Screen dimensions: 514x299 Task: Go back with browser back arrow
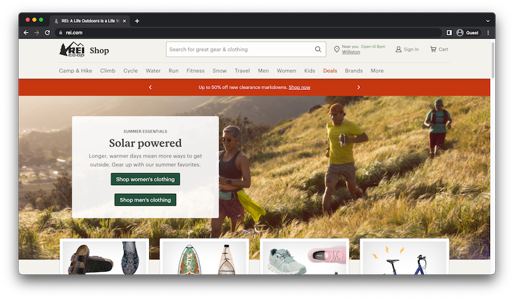coord(26,33)
